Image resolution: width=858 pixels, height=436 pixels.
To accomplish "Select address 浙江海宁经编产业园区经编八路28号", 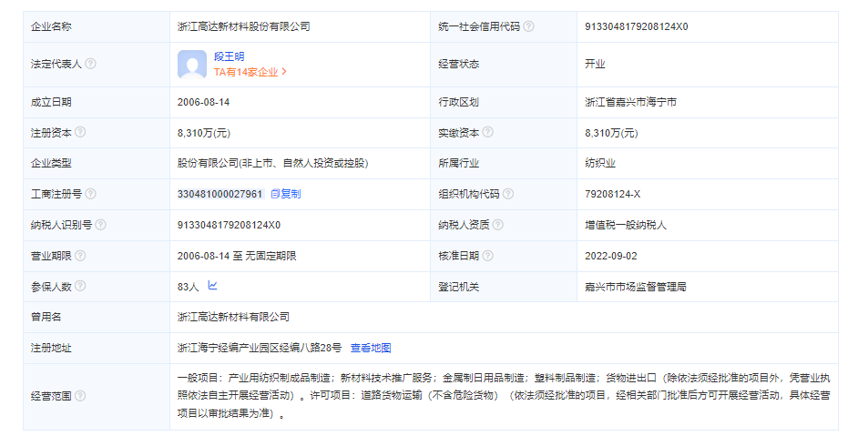I will pos(260,348).
